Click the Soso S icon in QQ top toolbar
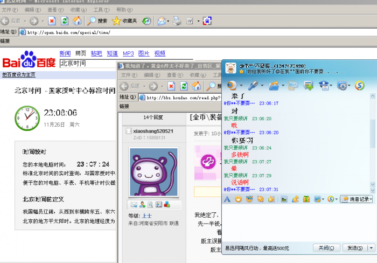 click(359, 85)
